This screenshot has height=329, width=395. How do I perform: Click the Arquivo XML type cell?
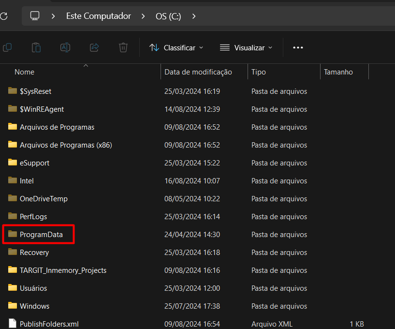[272, 324]
